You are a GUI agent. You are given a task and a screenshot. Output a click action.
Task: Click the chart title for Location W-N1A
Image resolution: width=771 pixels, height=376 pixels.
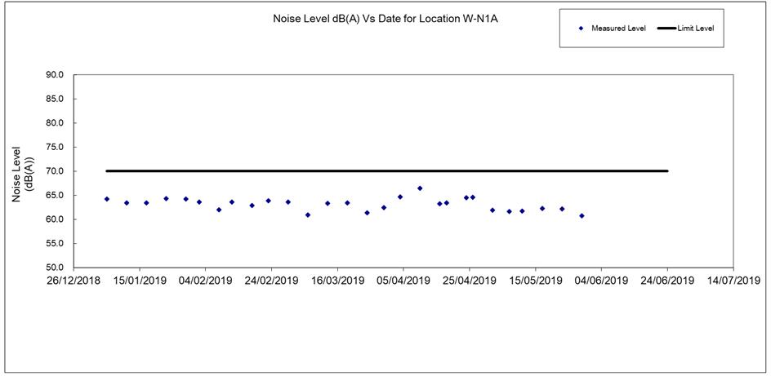[385, 18]
